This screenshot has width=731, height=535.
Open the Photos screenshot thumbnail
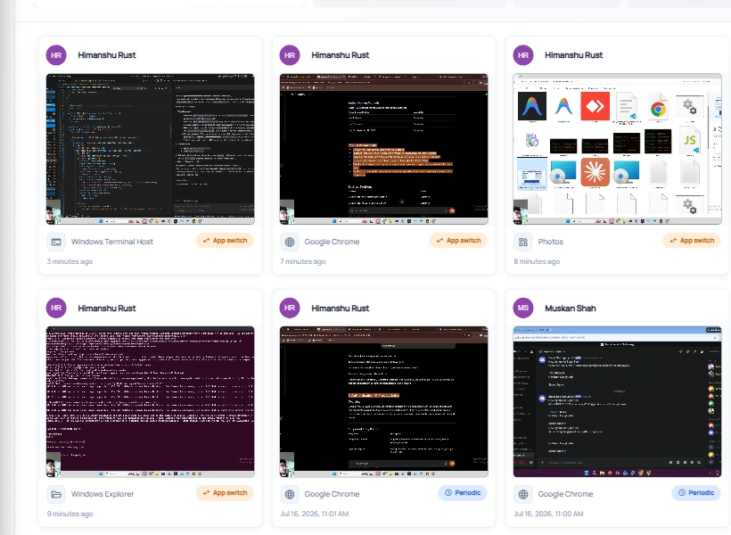[x=617, y=149]
